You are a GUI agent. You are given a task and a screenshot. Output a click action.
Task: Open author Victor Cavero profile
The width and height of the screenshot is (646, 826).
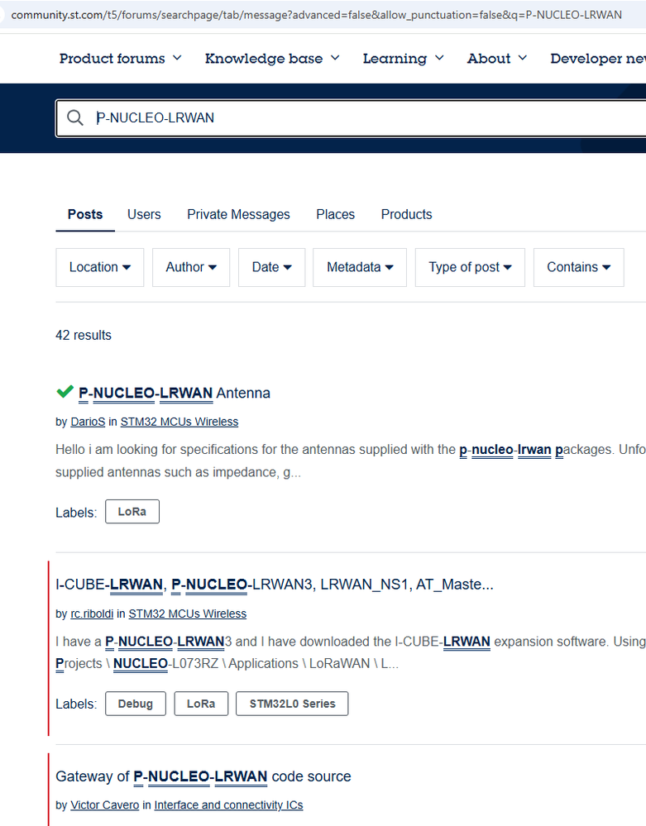point(105,805)
